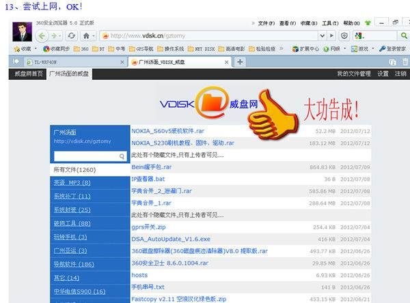Open the GPS导航 bookmarks folder
This screenshot has height=303, width=410.
[141, 49]
